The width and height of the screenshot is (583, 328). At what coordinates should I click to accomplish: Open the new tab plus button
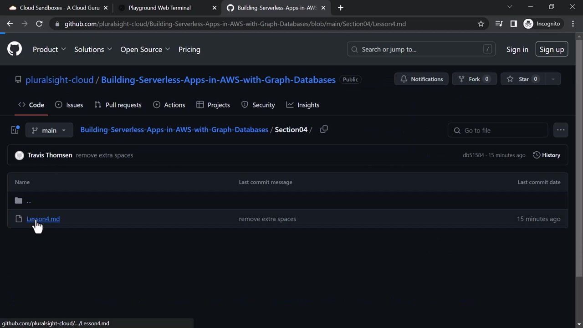point(340,8)
